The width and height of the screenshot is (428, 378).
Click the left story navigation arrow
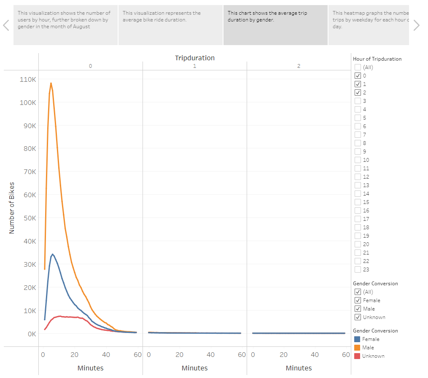pyautogui.click(x=6, y=25)
